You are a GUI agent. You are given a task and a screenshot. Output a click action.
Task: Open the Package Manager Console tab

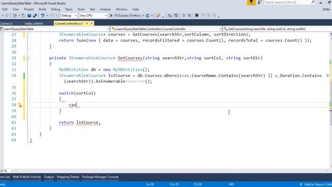(x=100, y=177)
